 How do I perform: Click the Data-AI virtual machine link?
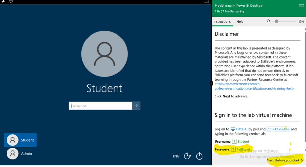(x=242, y=129)
